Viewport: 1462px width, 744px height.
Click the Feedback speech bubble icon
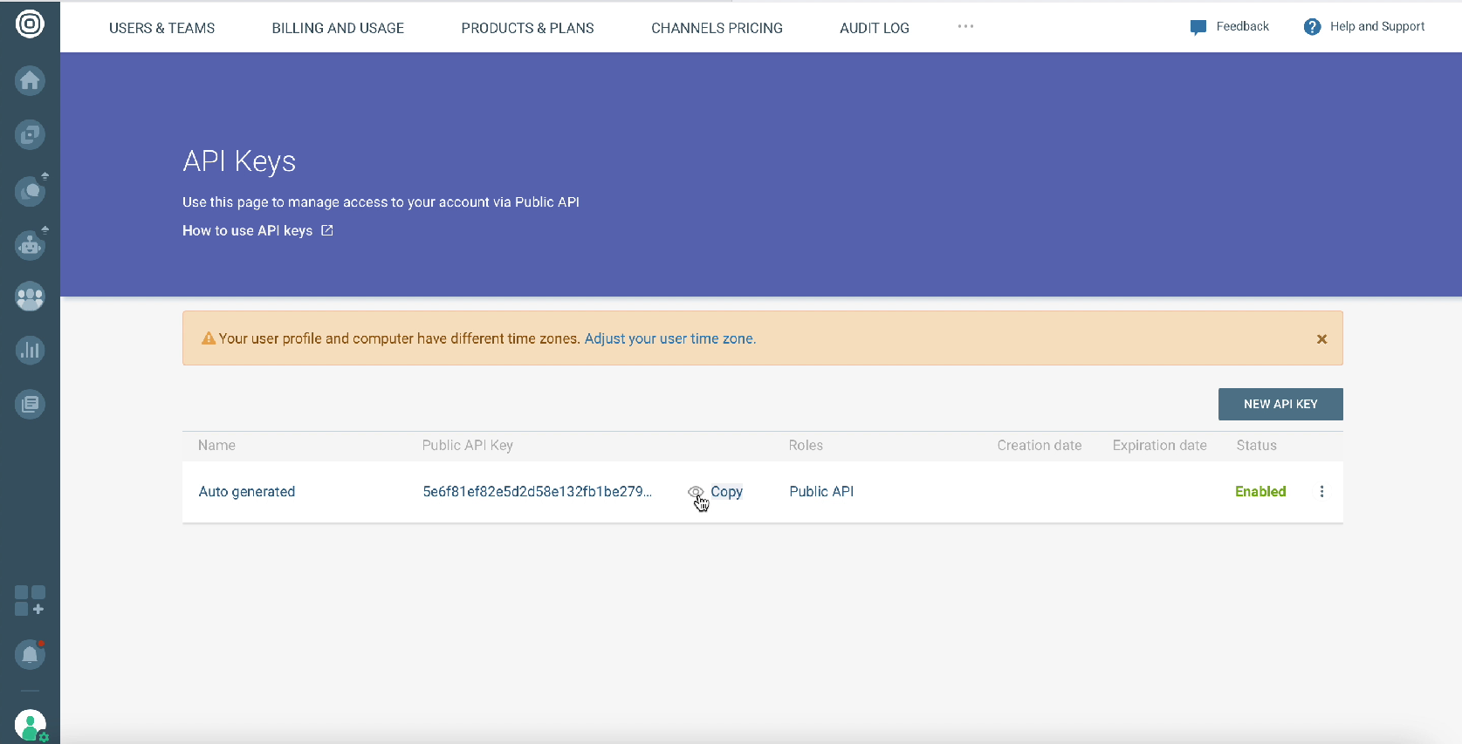coord(1198,27)
